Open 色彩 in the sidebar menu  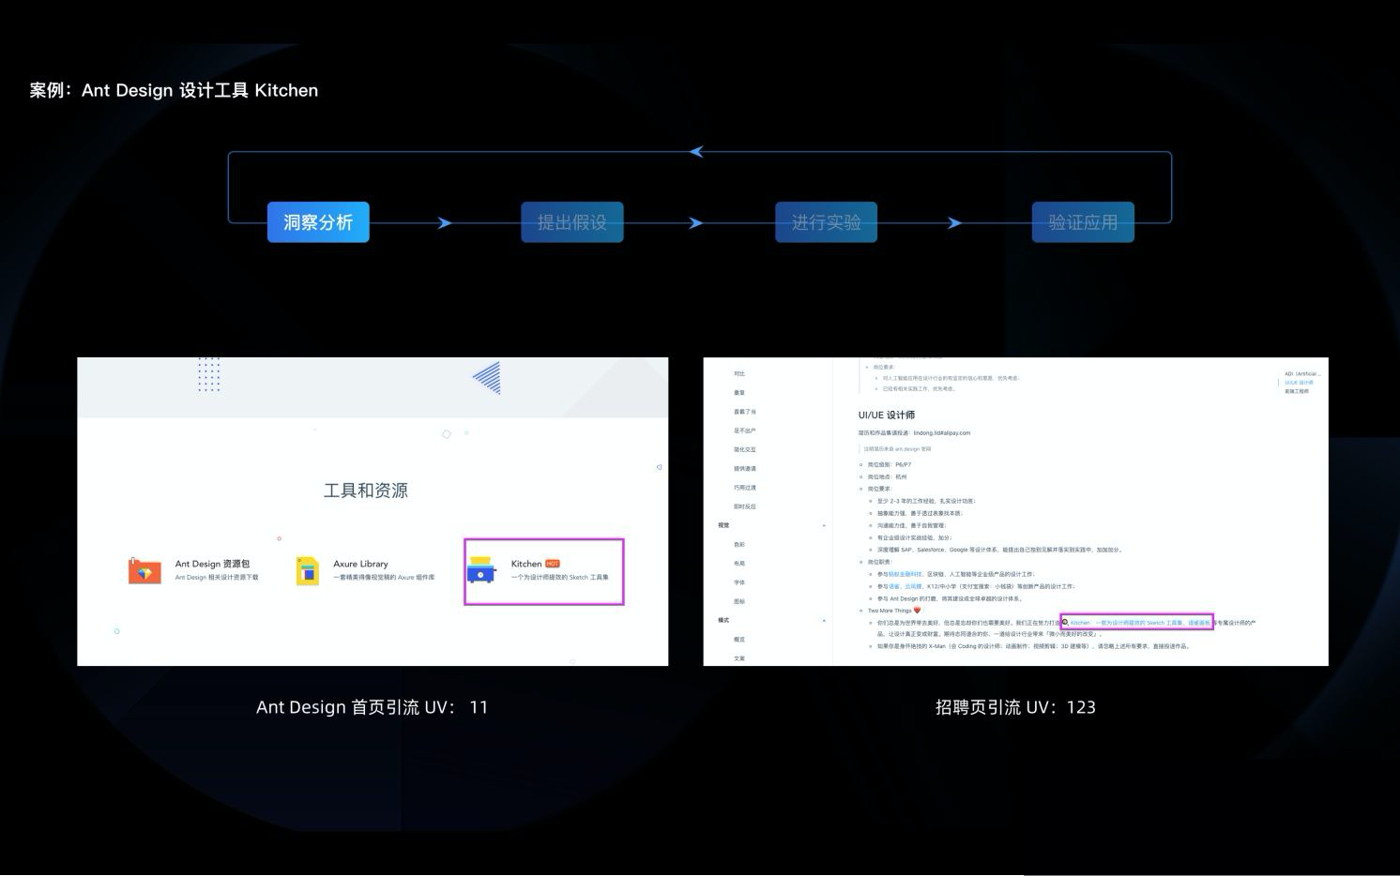739,545
